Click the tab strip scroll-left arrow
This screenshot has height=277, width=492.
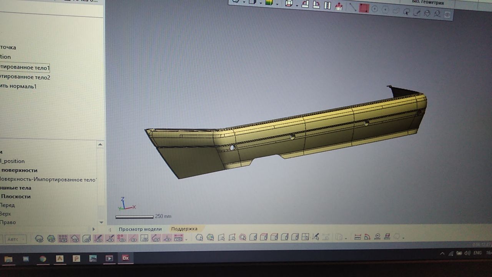pos(110,229)
